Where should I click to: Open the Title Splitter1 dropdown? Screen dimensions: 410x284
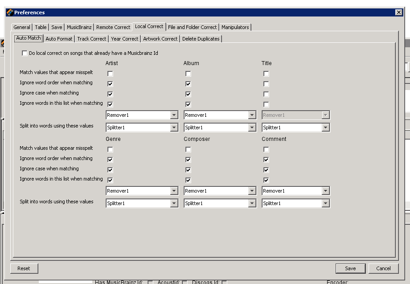point(296,128)
